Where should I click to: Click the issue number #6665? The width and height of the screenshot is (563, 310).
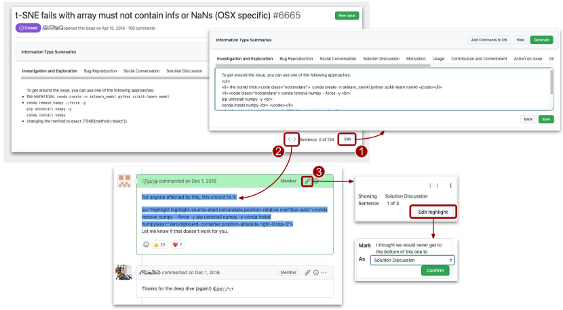point(286,16)
